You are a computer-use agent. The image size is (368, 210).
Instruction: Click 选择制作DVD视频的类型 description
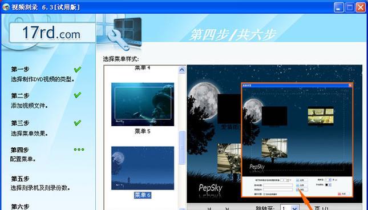(x=43, y=79)
